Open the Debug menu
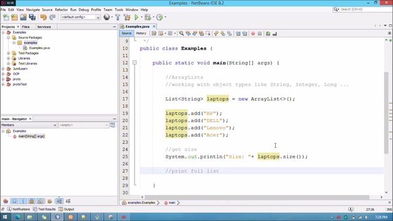Screen dimensions: 393x221 (84, 10)
